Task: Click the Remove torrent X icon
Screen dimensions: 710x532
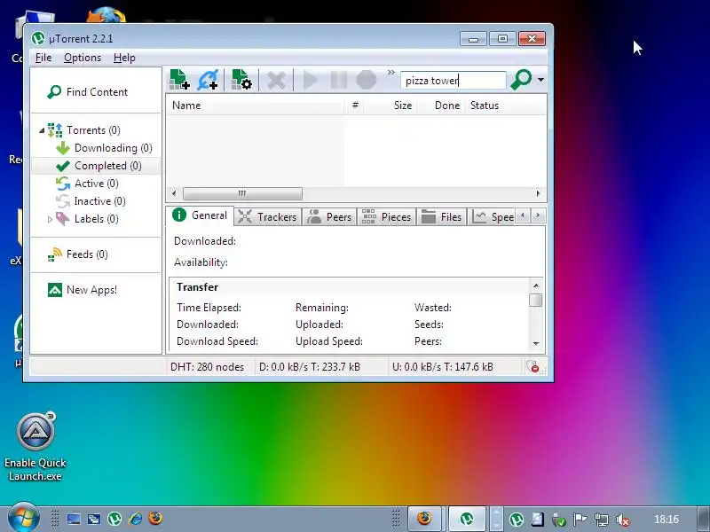Action: [x=276, y=80]
